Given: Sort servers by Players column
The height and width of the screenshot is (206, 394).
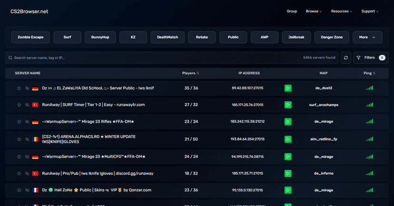Looking at the screenshot, I should coord(190,73).
